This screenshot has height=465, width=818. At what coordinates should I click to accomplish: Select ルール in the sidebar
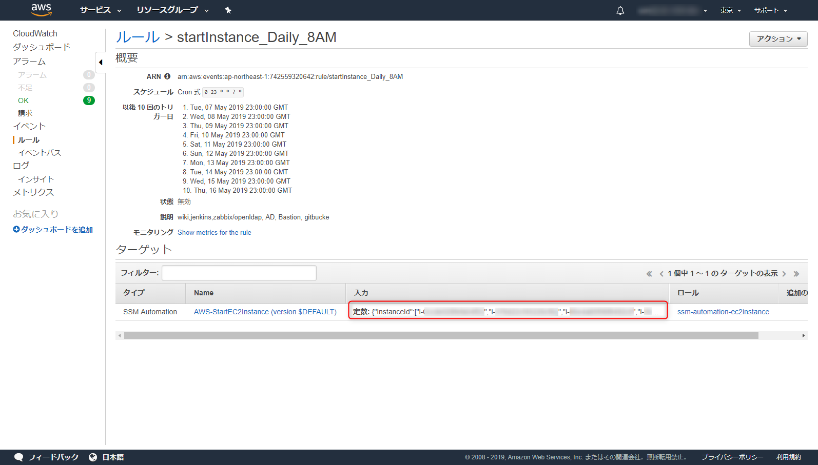[x=29, y=140]
